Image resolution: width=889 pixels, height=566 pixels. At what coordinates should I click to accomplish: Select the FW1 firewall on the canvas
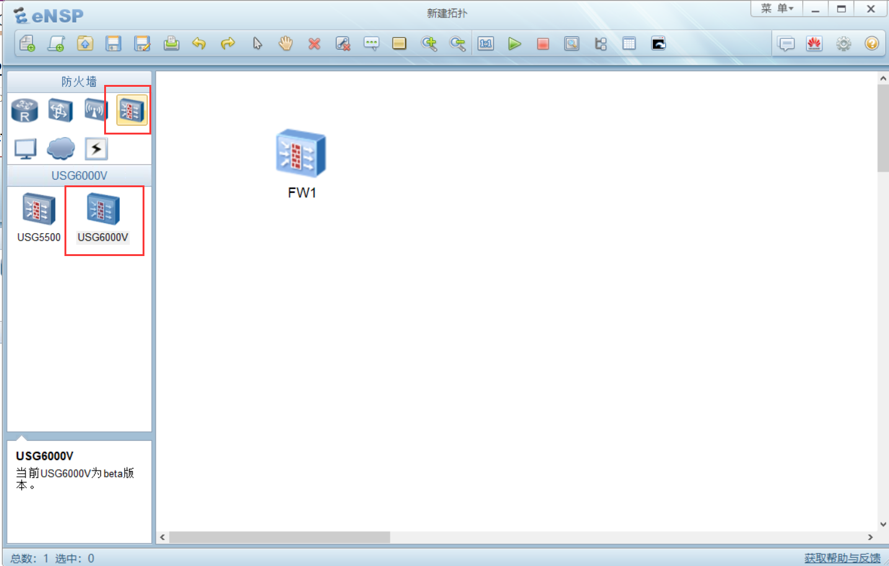[x=301, y=153]
